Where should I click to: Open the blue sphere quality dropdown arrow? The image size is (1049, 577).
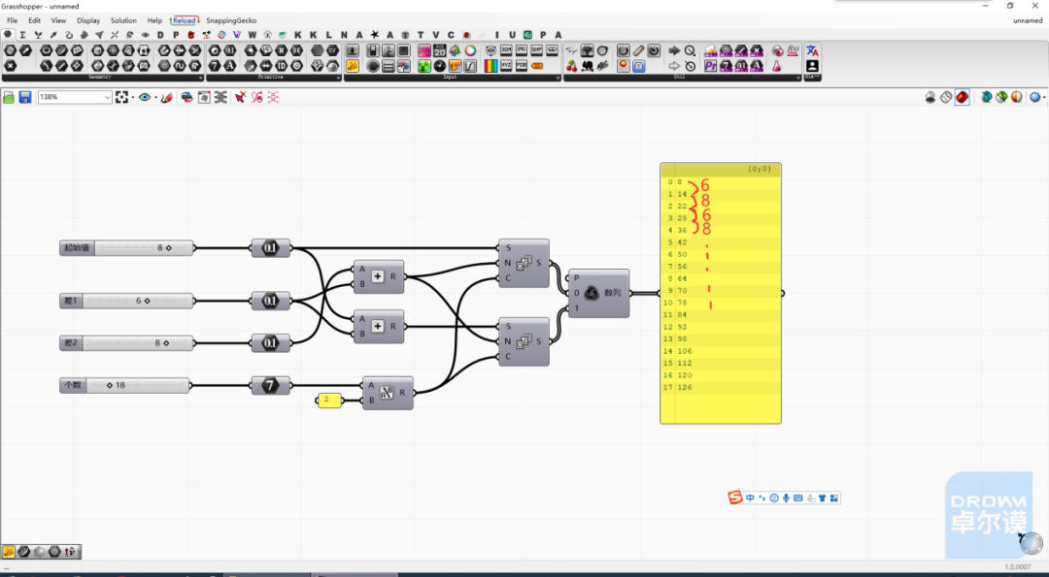pos(1044,98)
